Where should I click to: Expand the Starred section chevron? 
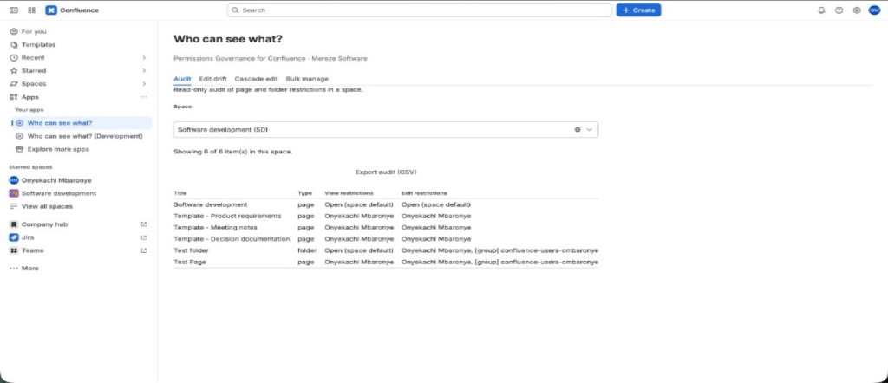(x=144, y=71)
